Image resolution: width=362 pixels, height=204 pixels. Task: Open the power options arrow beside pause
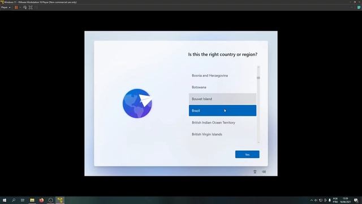pyautogui.click(x=20, y=7)
